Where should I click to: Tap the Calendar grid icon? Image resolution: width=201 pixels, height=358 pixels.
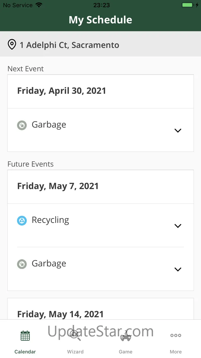tap(25, 336)
